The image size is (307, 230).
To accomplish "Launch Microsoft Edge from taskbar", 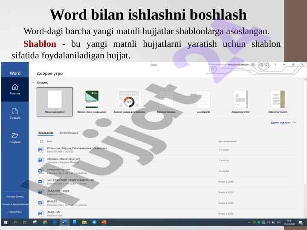I will click(55, 222).
